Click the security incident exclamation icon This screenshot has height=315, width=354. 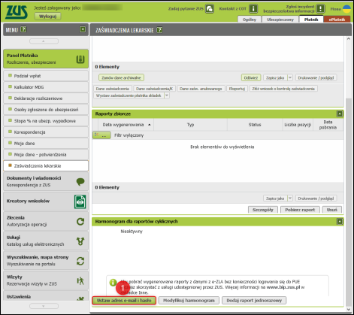pyautogui.click(x=320, y=9)
